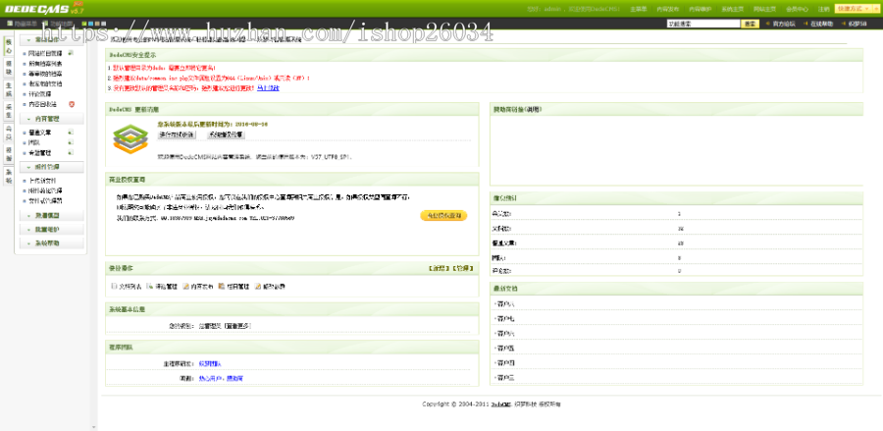
Task: Click the layered stack update icon
Action: pyautogui.click(x=130, y=139)
